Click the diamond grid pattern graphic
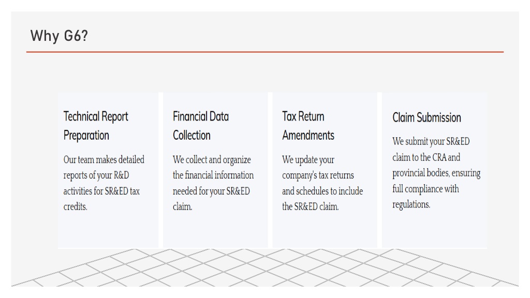 point(265,267)
